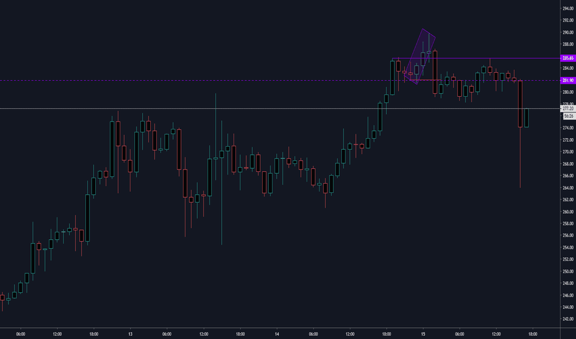The width and height of the screenshot is (576, 339).
Task: Select the purple parallelogram channel drawing
Action: (x=420, y=57)
